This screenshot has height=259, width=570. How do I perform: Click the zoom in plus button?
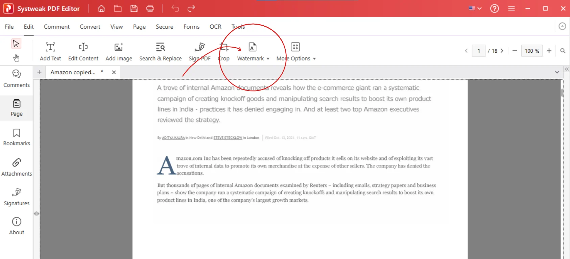pos(549,51)
